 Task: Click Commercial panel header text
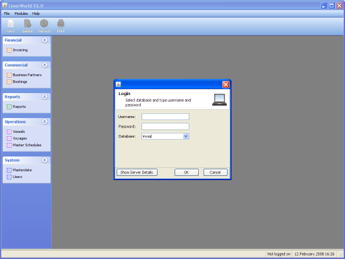(x=16, y=65)
